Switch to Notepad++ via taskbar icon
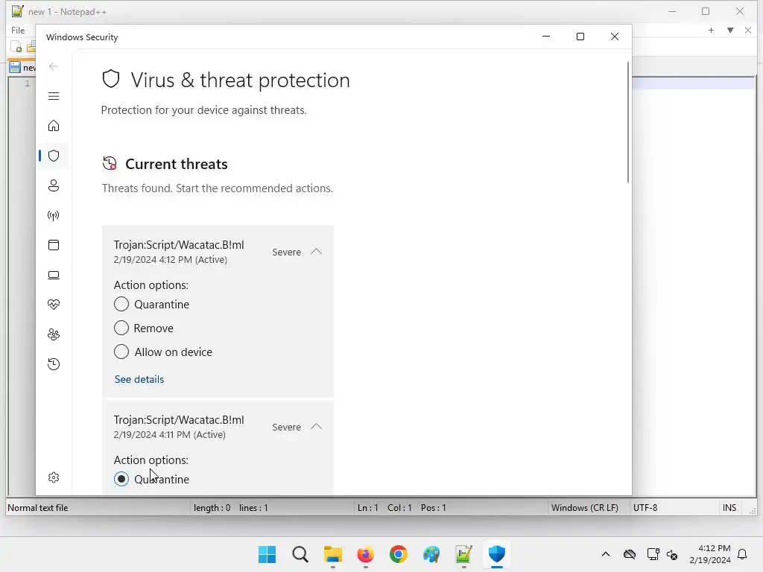This screenshot has height=572, width=763. 463,554
